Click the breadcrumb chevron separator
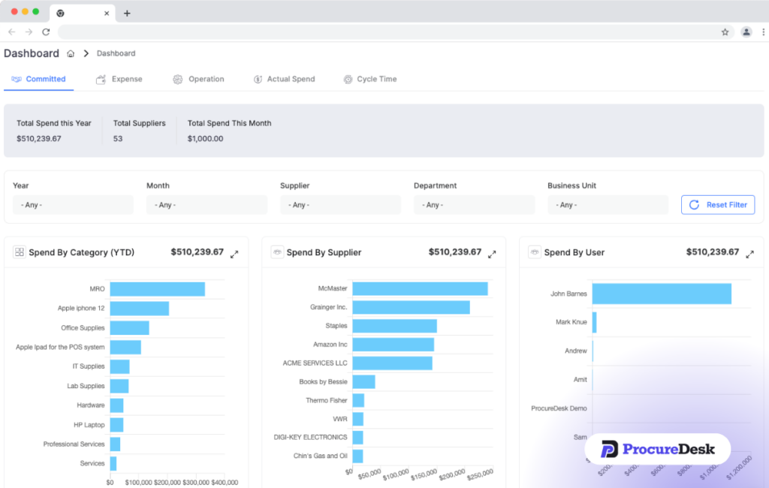Screen dimensions: 769x488 coord(86,53)
